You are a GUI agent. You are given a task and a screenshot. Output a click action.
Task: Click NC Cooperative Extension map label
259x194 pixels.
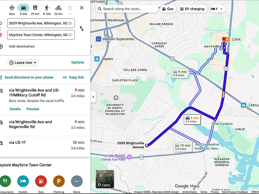click(x=207, y=146)
